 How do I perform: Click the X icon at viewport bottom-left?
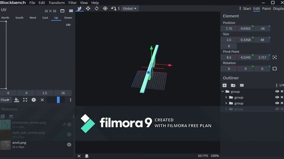click(x=79, y=156)
